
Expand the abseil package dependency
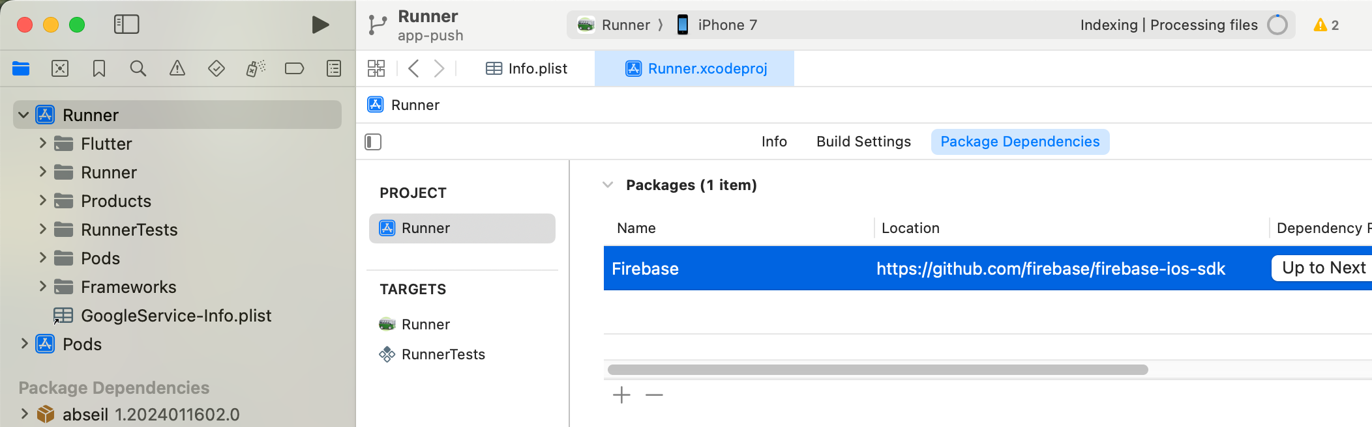[24, 414]
